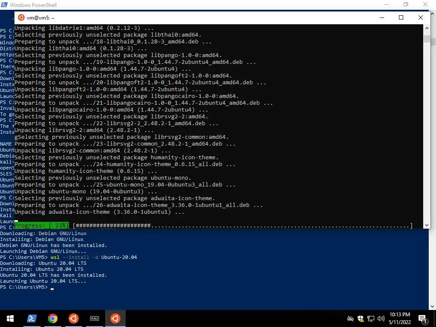The image size is (436, 327).
Task: Click the PowerShell icon in its title bar
Action: pos(4,5)
